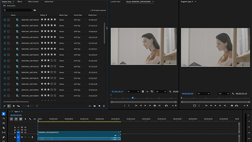Screen dimensions: 252x142
Task: Tick checkbox for clip A004C048
Action: tap(8, 61)
